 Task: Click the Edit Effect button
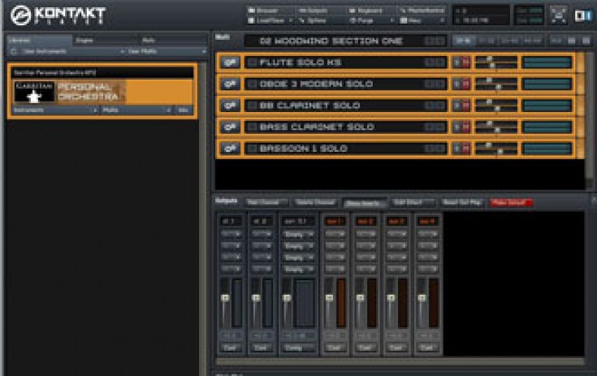point(412,202)
